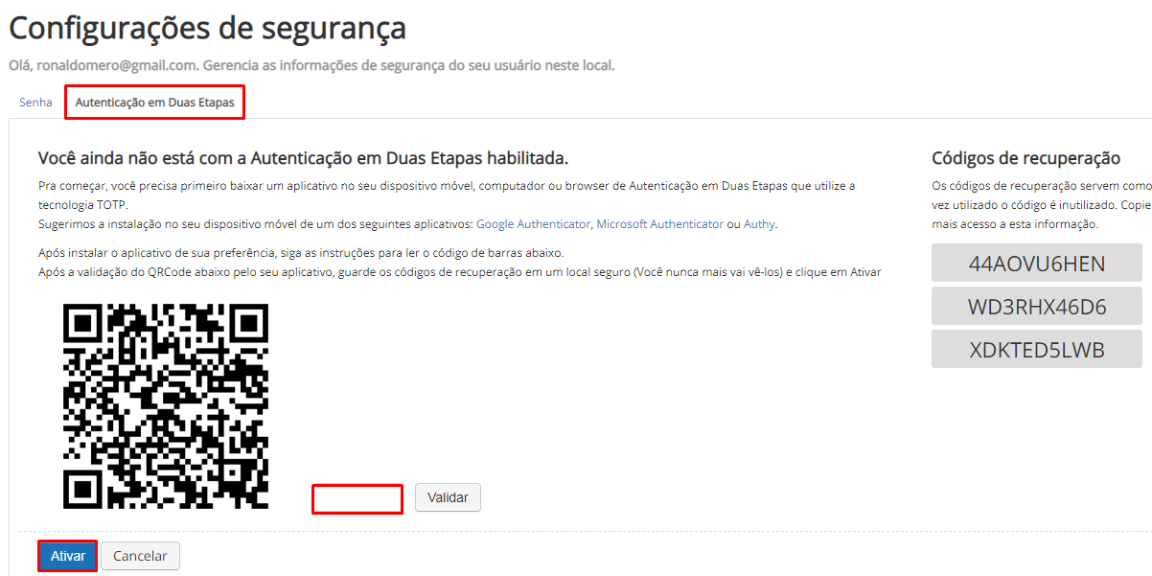Click the greeting line with ronaldomero@gmail.com
The image size is (1152, 576).
click(311, 65)
